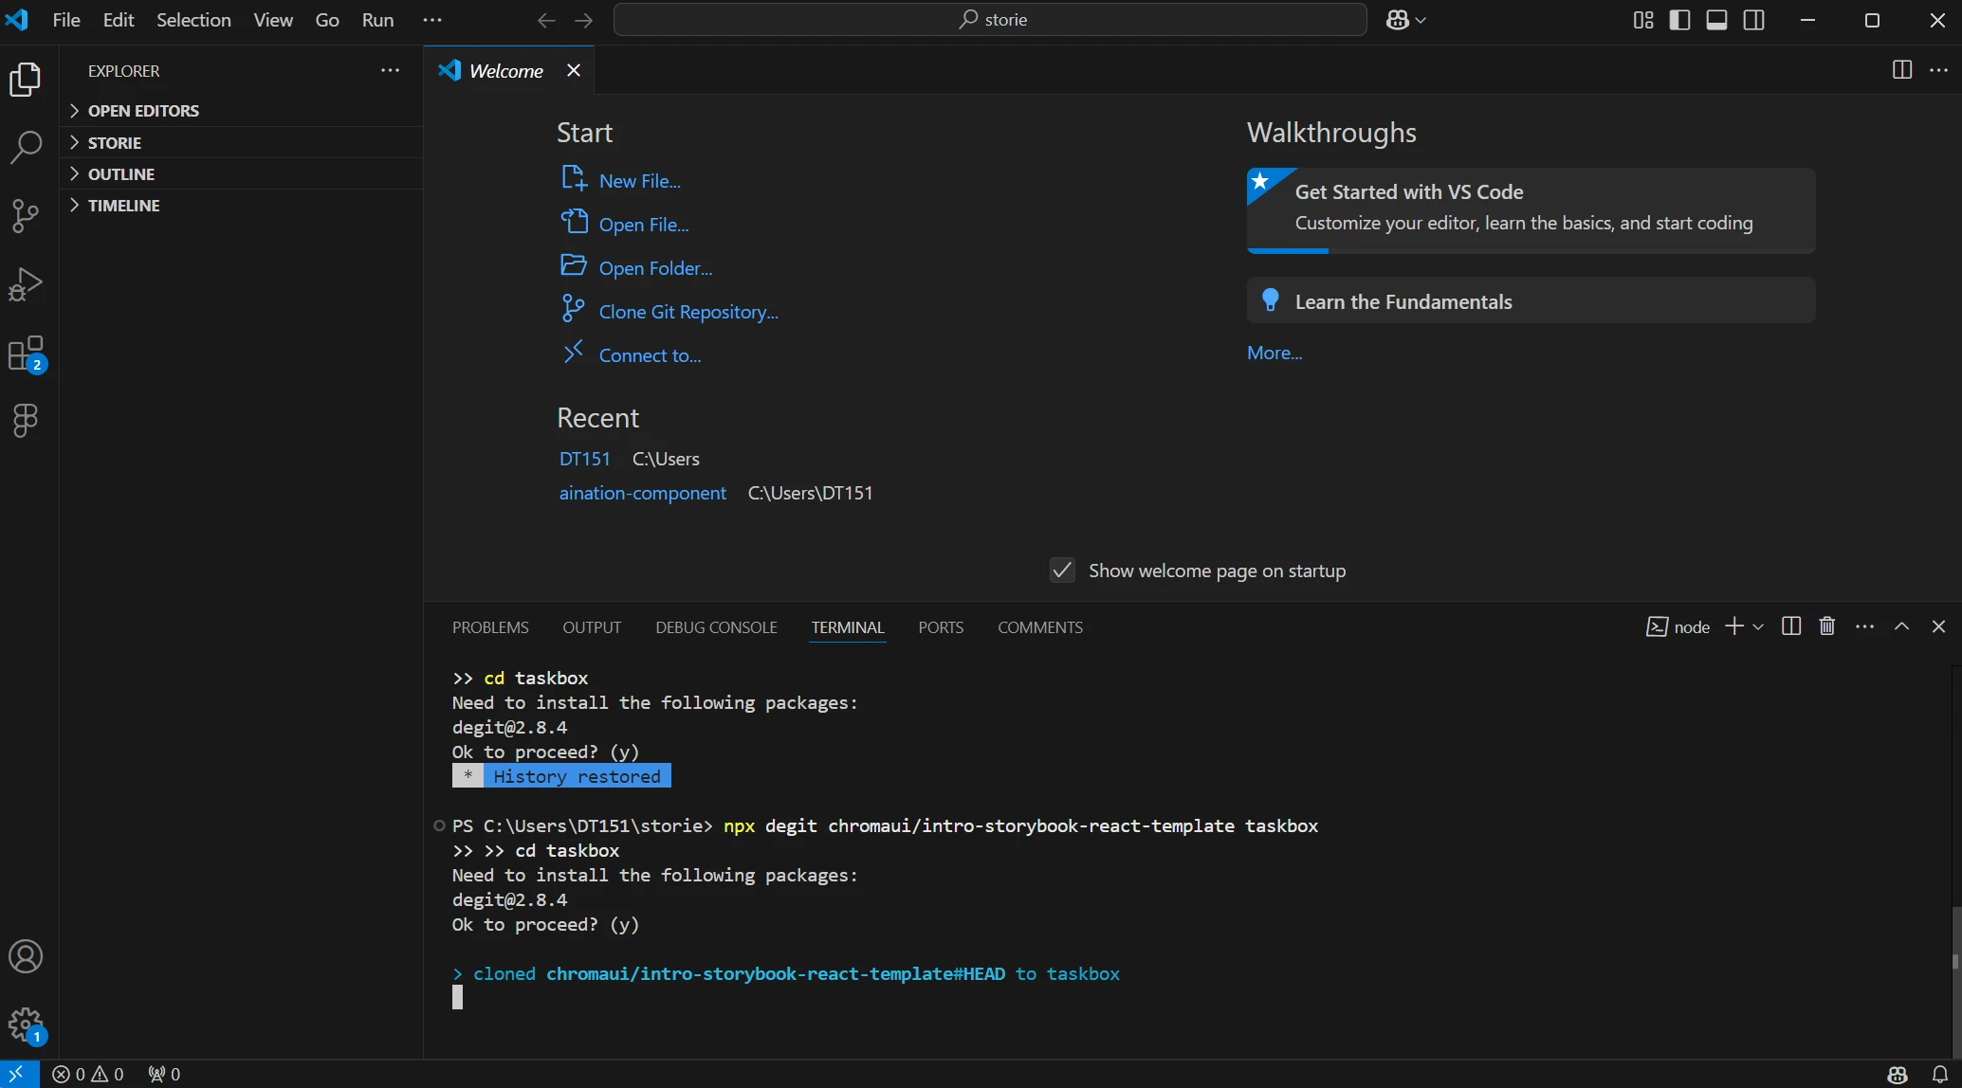
Task: Open the Go menu
Action: [x=327, y=20]
